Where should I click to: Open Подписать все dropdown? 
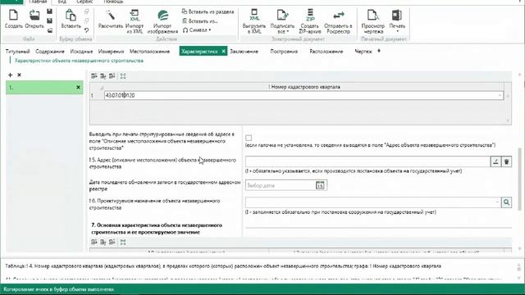pos(282,22)
